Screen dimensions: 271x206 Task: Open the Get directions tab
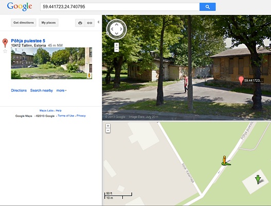tap(24, 23)
